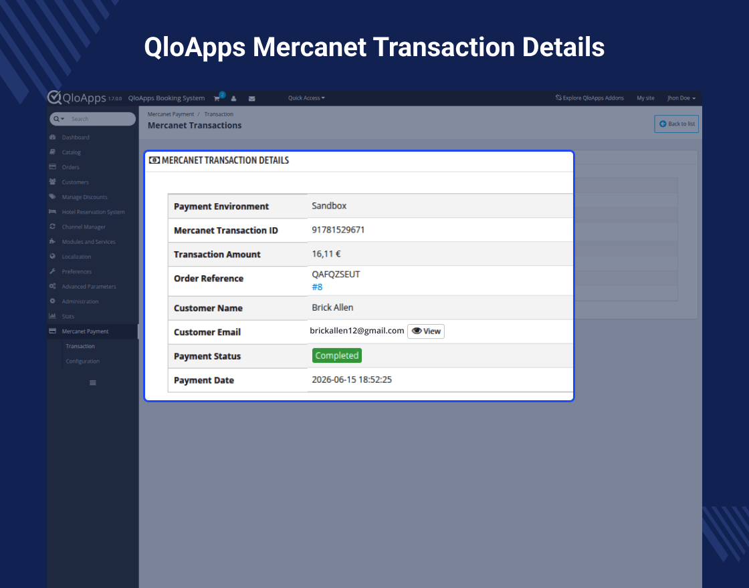Open the customer notifications person icon
Viewport: 749px width, 588px height.
(233, 98)
